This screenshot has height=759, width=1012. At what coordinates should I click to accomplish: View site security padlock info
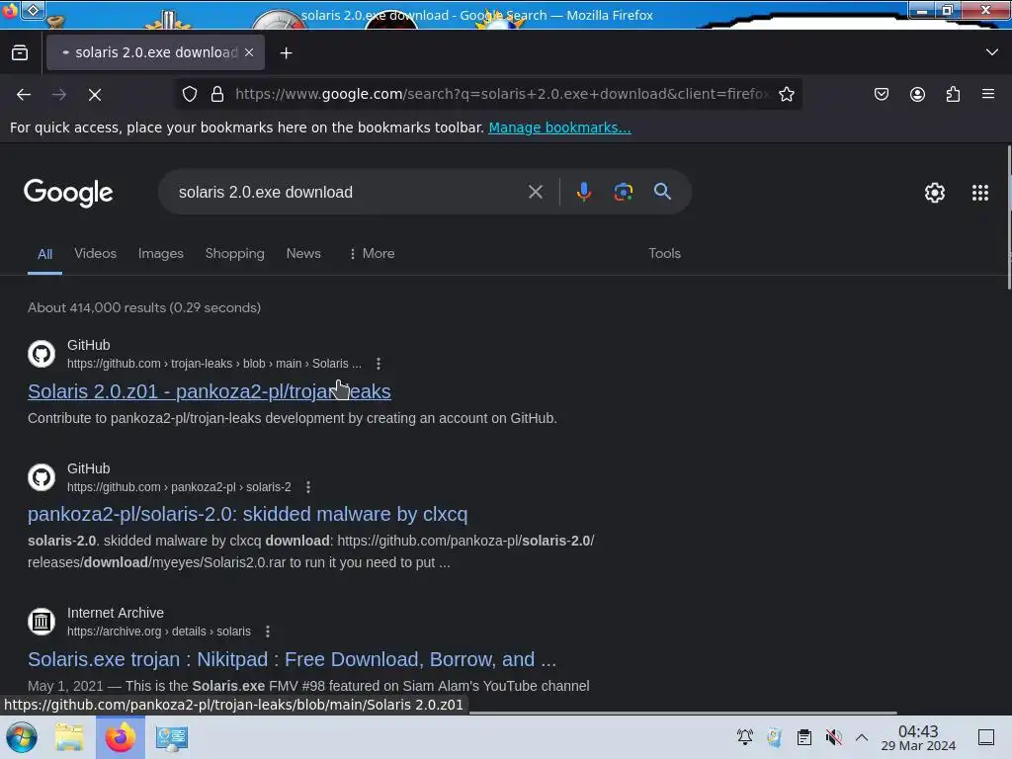pyautogui.click(x=217, y=94)
